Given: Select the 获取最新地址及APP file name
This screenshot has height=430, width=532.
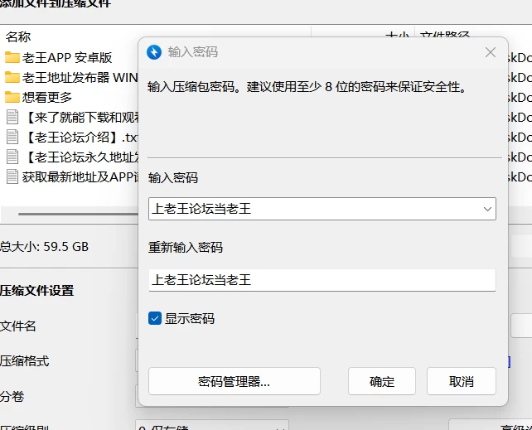Looking at the screenshot, I should click(x=80, y=177).
